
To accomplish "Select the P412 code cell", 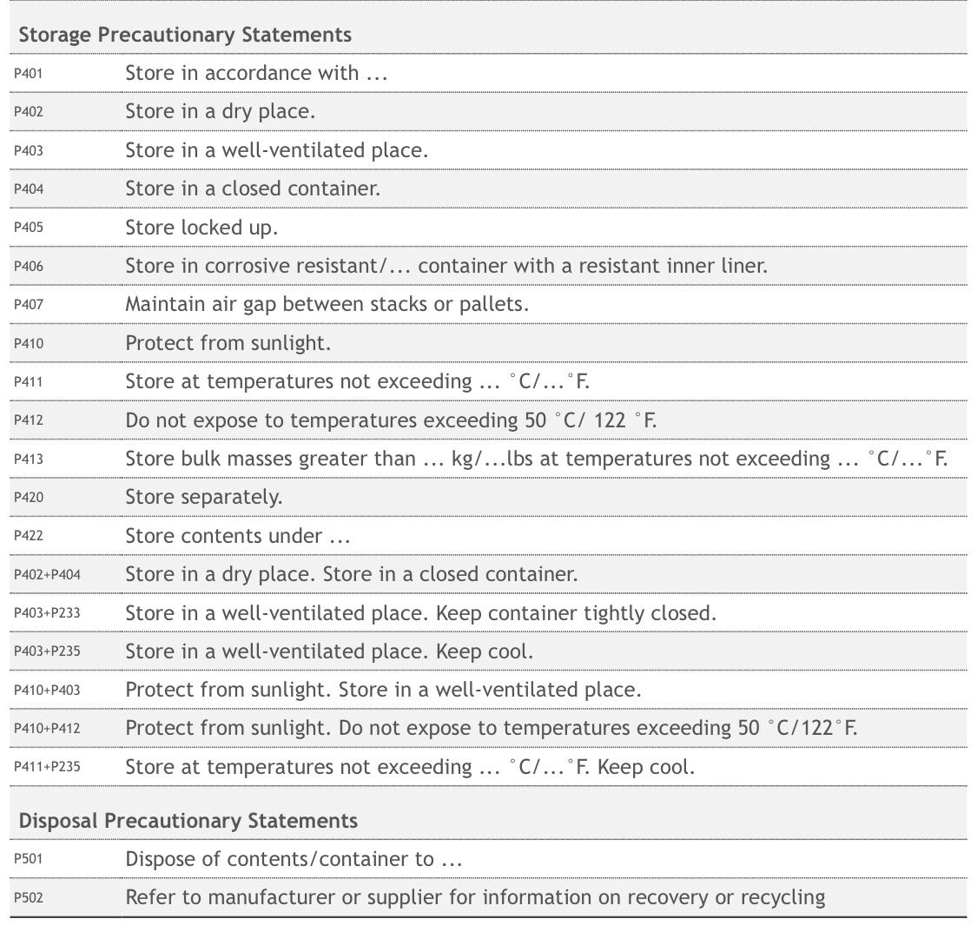I will (28, 420).
